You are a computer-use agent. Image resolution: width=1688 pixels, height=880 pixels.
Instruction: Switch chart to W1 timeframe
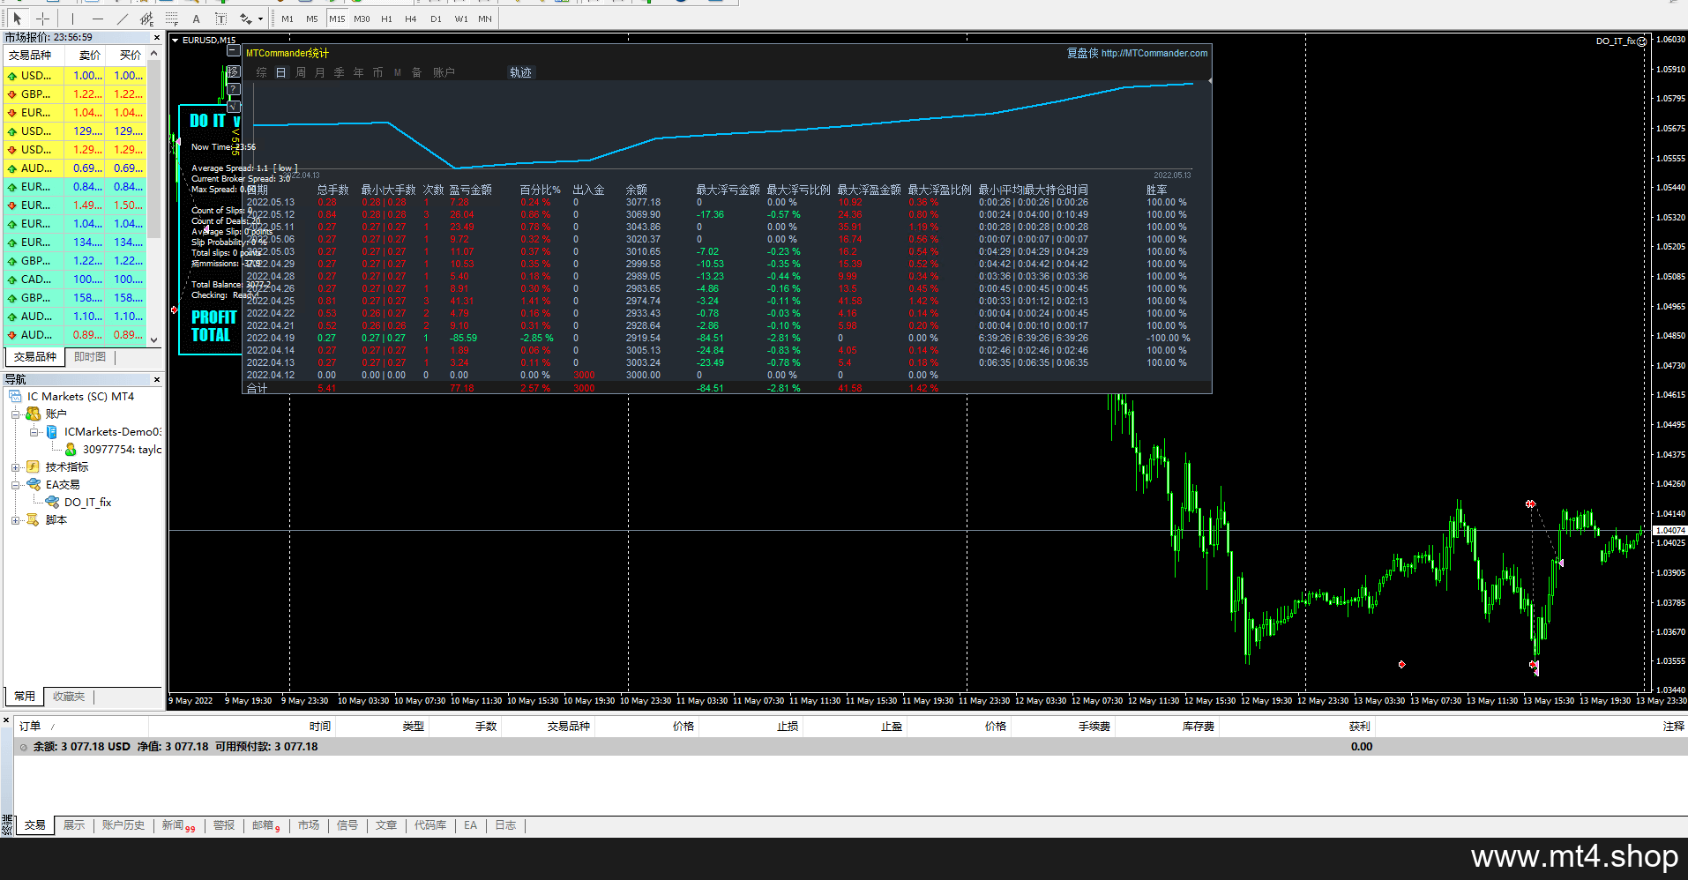tap(460, 19)
